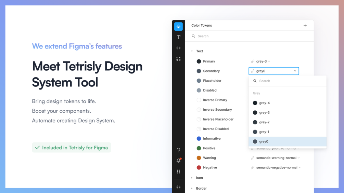The height and width of the screenshot is (193, 344).
Task: Click the dropdown search magnifier icon
Action: [255, 81]
